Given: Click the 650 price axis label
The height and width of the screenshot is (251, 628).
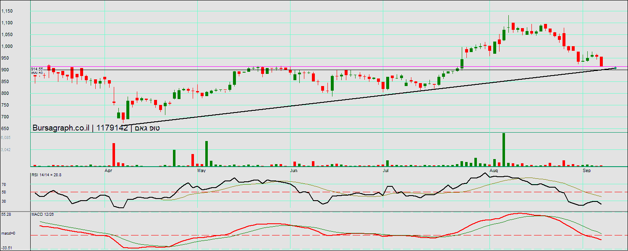Looking at the screenshot, I should (x=6, y=128).
